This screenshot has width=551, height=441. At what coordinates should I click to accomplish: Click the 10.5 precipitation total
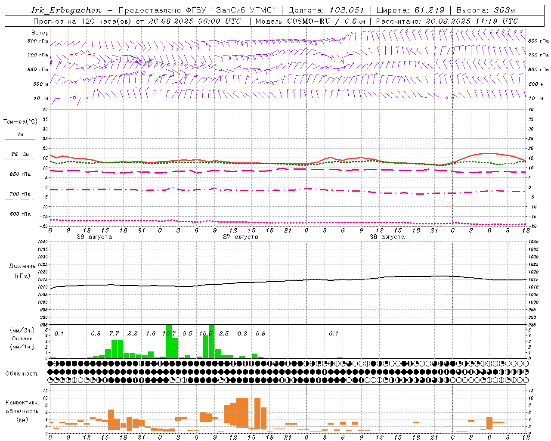click(x=206, y=334)
